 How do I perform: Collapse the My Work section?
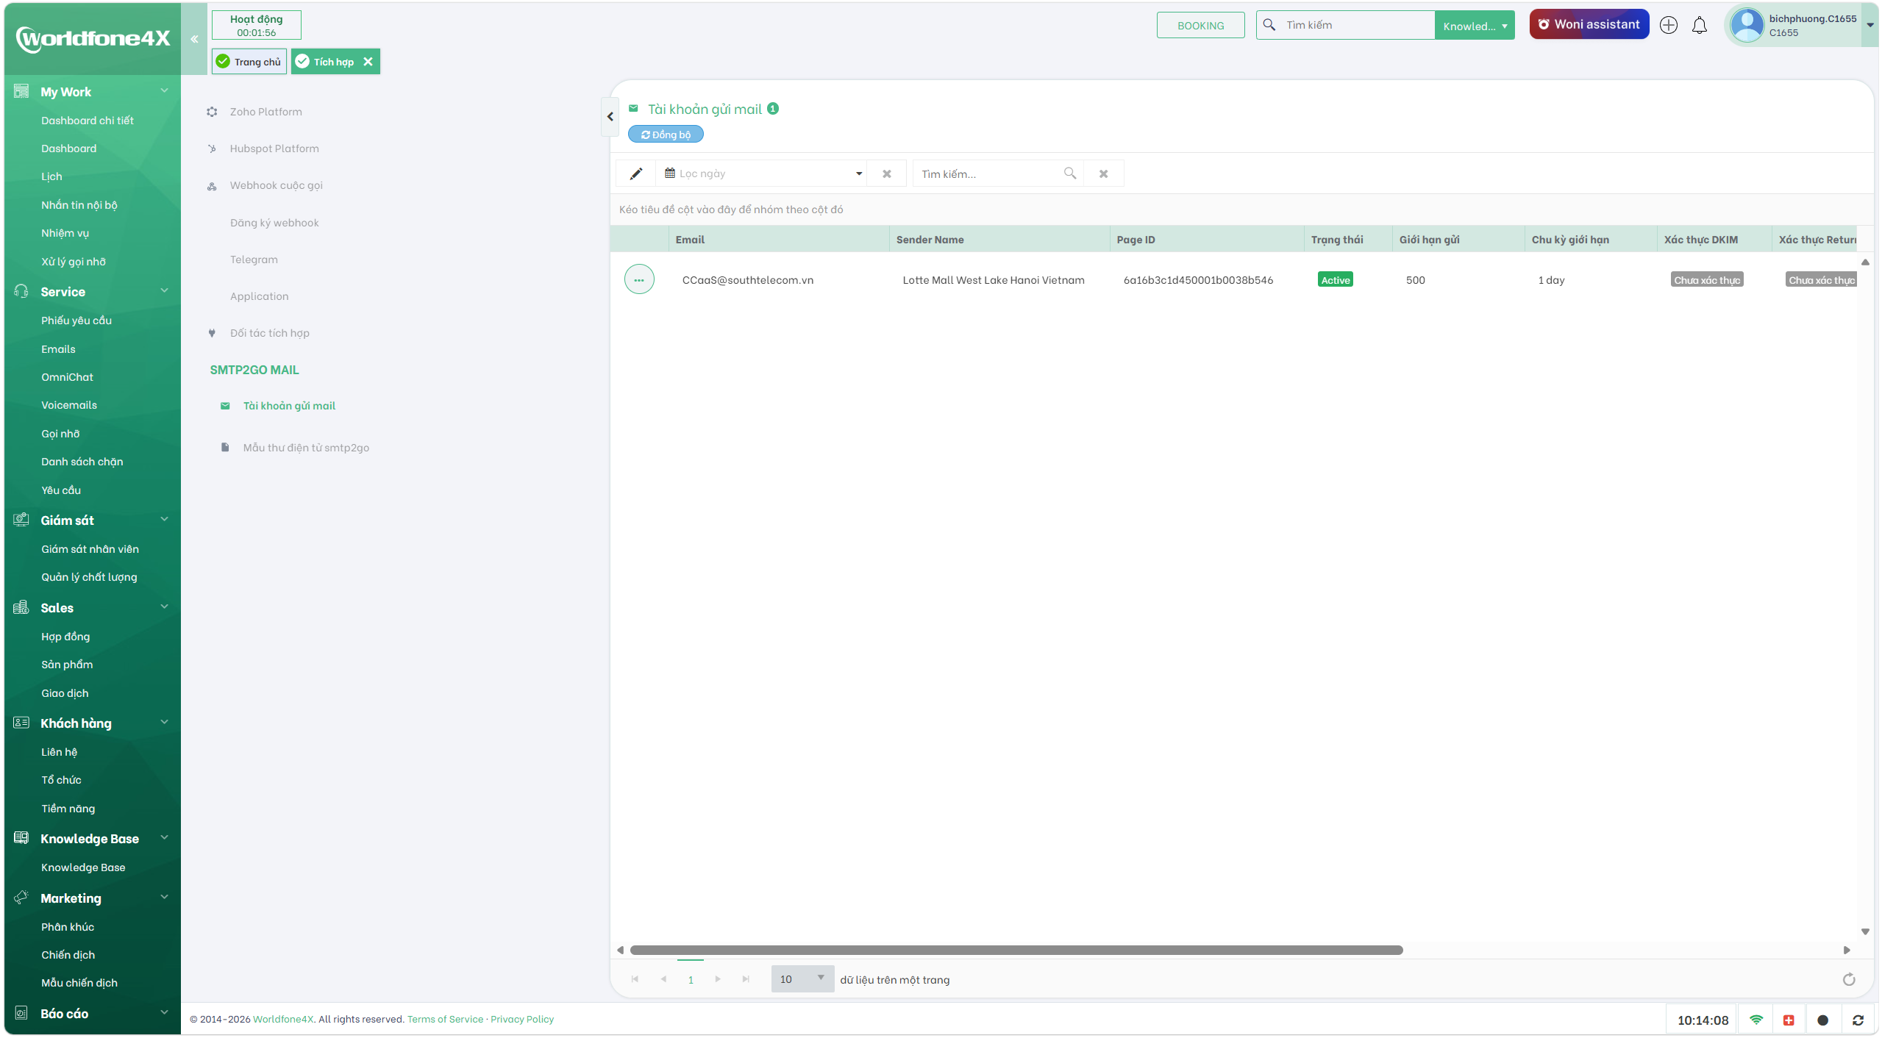[165, 91]
